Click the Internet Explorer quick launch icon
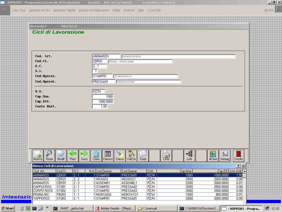Image resolution: width=282 pixels, height=212 pixels. [x=40, y=208]
